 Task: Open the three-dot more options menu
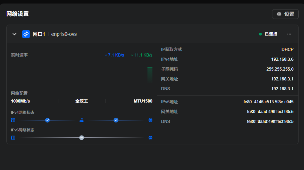click(289, 34)
